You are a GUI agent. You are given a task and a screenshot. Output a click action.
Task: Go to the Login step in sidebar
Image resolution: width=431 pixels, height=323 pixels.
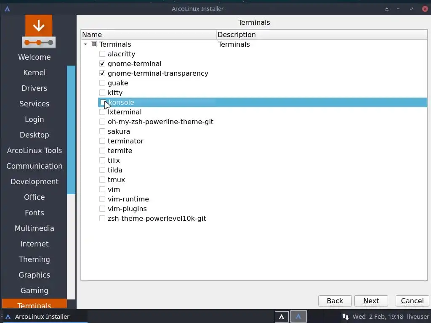[x=35, y=119]
